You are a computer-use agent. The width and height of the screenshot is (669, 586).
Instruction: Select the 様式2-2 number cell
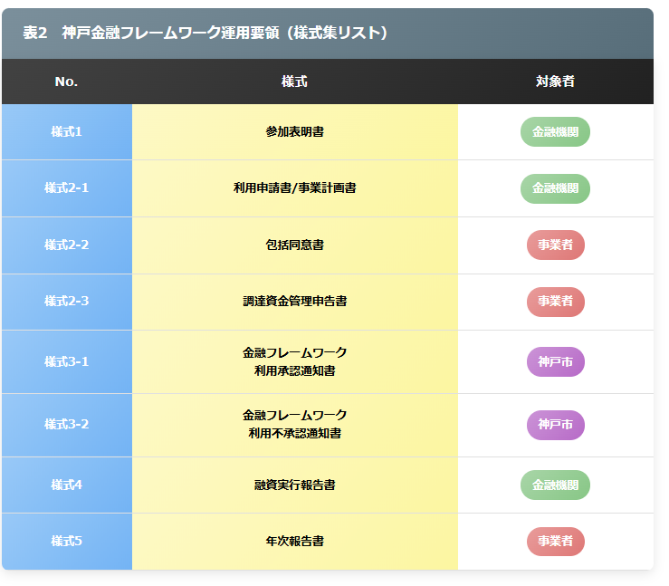(66, 245)
